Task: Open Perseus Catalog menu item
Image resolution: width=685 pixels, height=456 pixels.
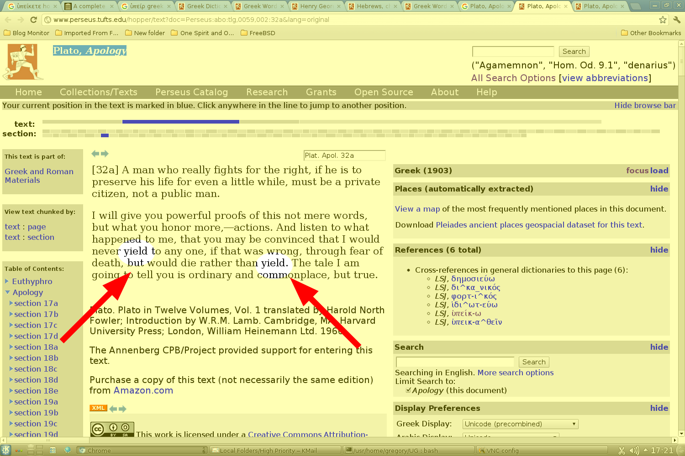Action: tap(191, 92)
